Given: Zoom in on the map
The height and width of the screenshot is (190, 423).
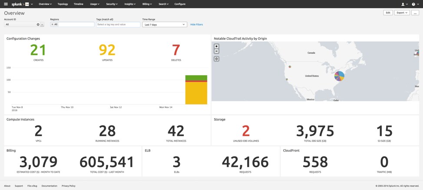Looking at the screenshot, I should tap(216, 46).
